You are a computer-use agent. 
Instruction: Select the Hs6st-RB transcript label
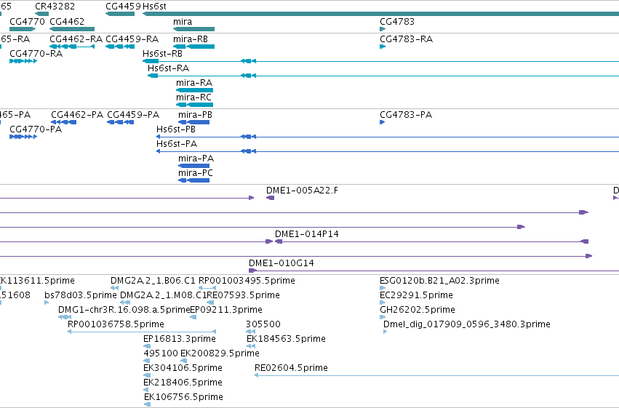(163, 54)
